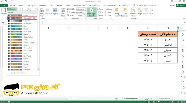Image resolution: width=186 pixels, height=103 pixels.
Task: Expand the formula bar
Action: [x=184, y=23]
